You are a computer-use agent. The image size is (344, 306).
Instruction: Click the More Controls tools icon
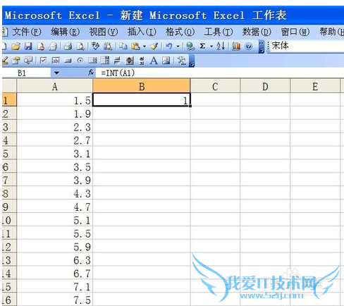pos(181,61)
